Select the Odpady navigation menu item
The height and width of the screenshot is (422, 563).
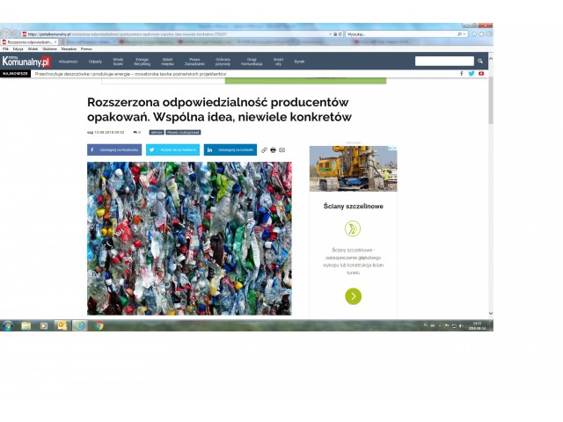click(95, 62)
